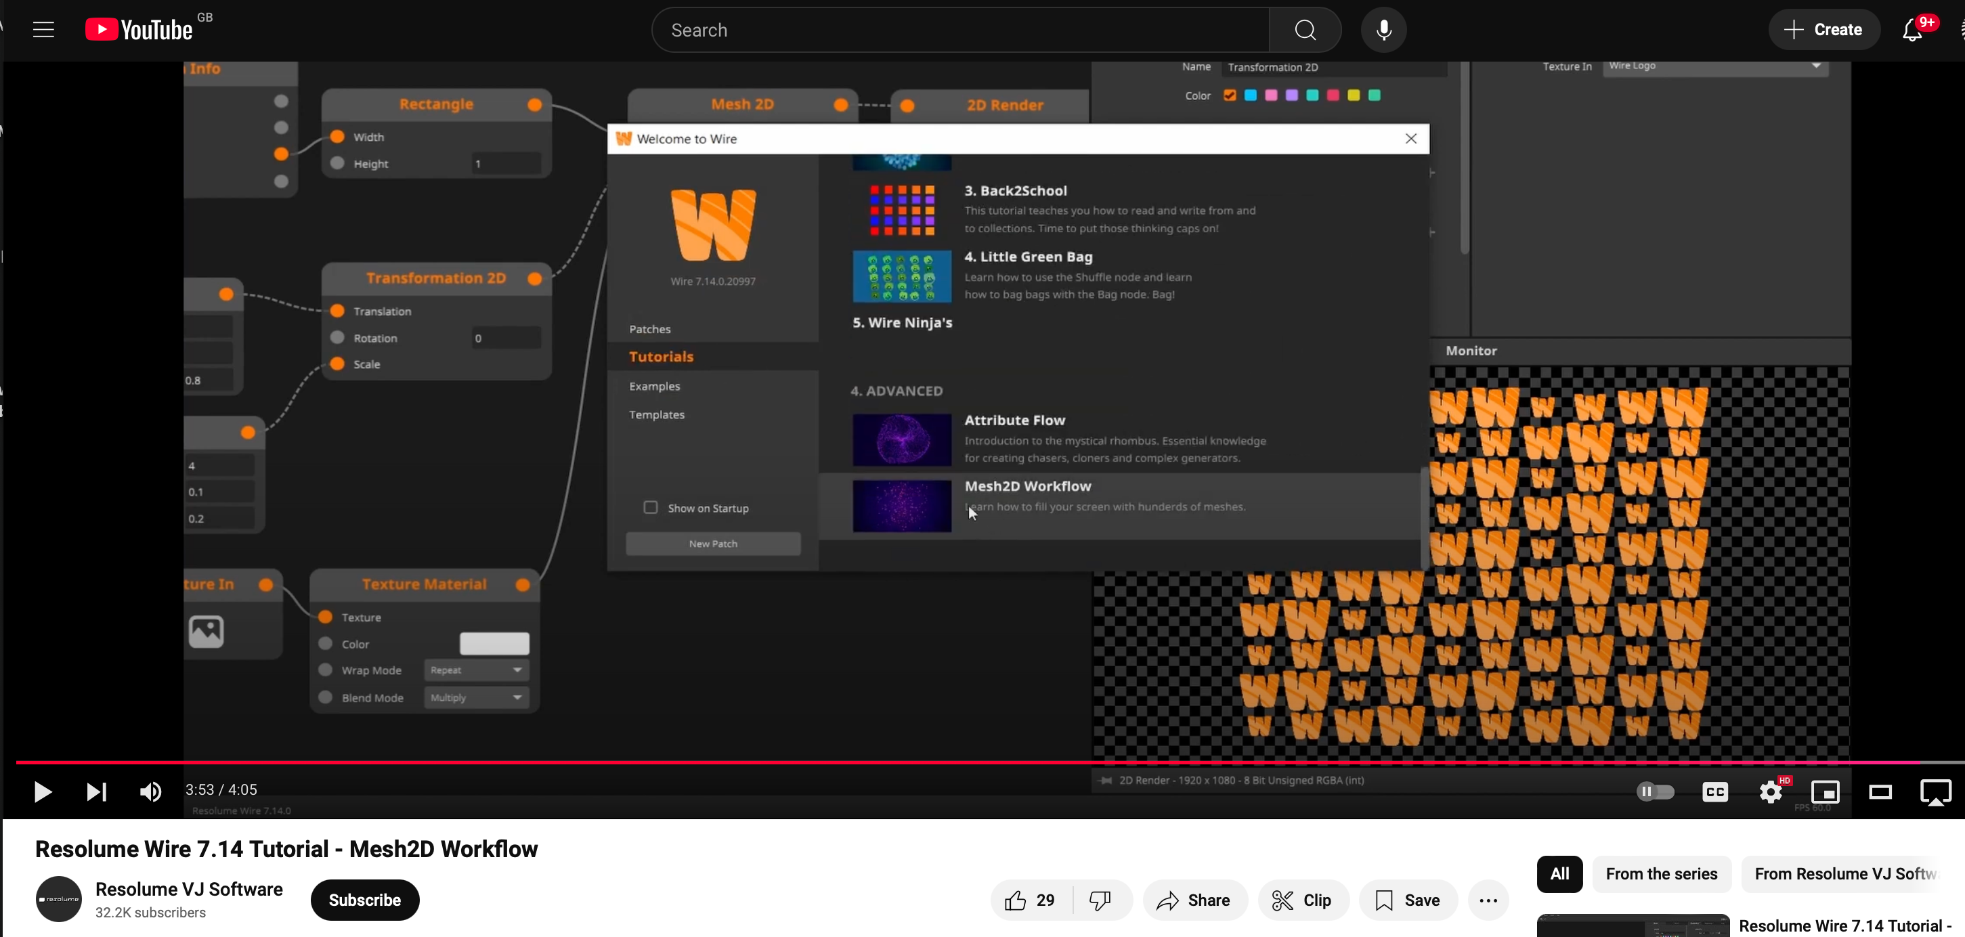Toggle closed captions
This screenshot has height=937, width=1965.
tap(1714, 792)
